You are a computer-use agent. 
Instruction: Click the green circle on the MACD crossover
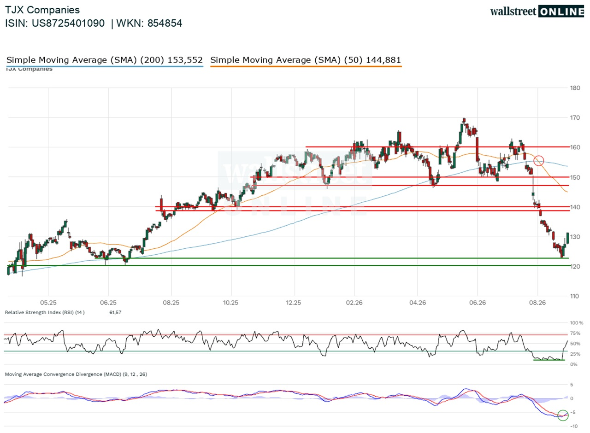pyautogui.click(x=563, y=415)
